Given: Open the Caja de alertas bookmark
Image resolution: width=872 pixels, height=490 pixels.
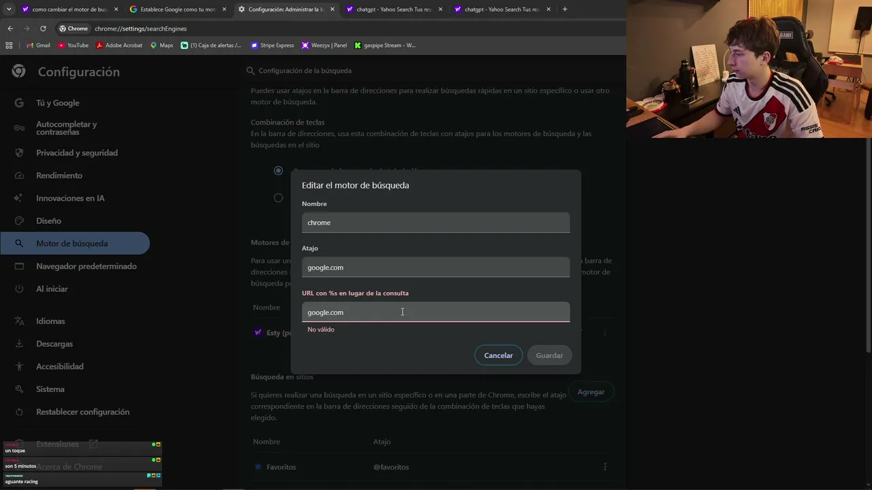Looking at the screenshot, I should coord(211,46).
